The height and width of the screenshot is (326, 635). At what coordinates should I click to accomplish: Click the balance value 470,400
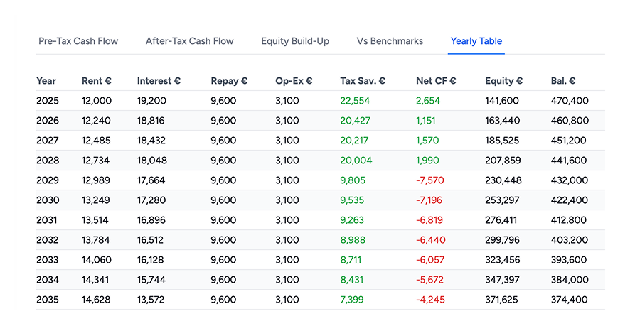click(x=570, y=101)
